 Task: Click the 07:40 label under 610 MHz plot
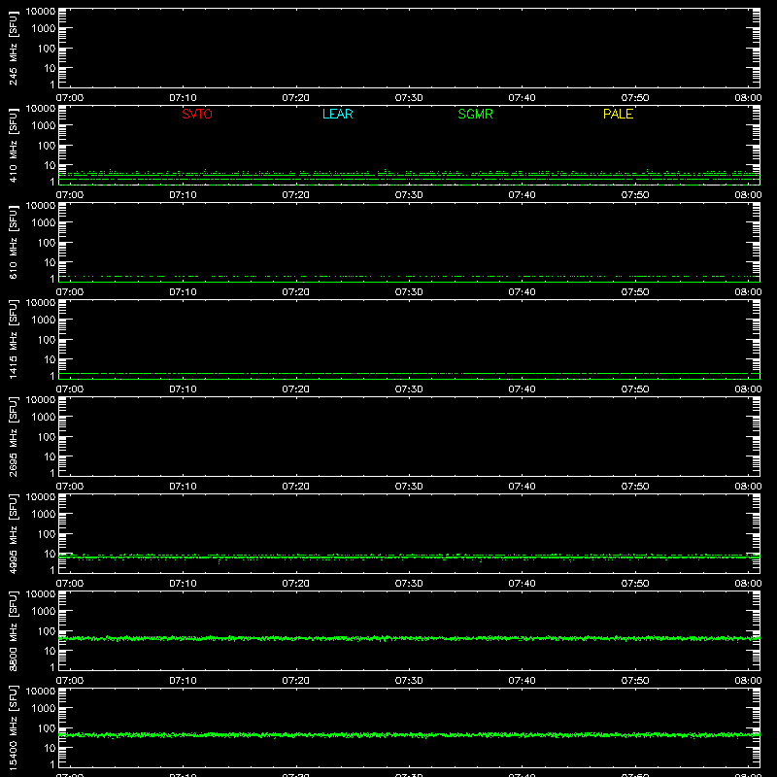click(522, 292)
